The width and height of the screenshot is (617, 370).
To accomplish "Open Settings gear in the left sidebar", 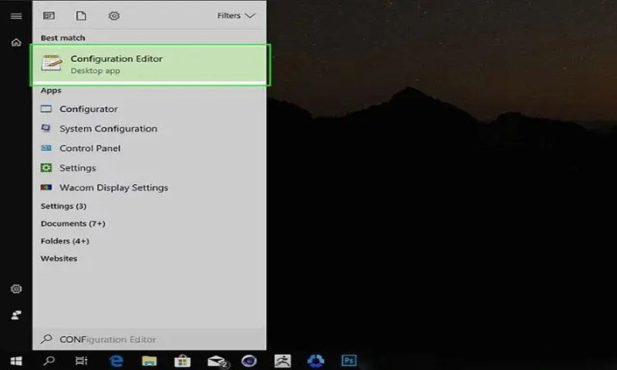I will pos(16,289).
